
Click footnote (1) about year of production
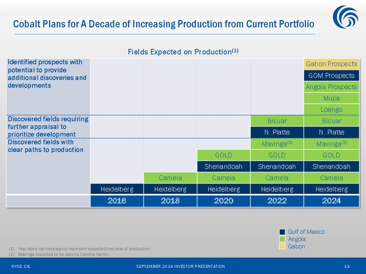coord(80,249)
